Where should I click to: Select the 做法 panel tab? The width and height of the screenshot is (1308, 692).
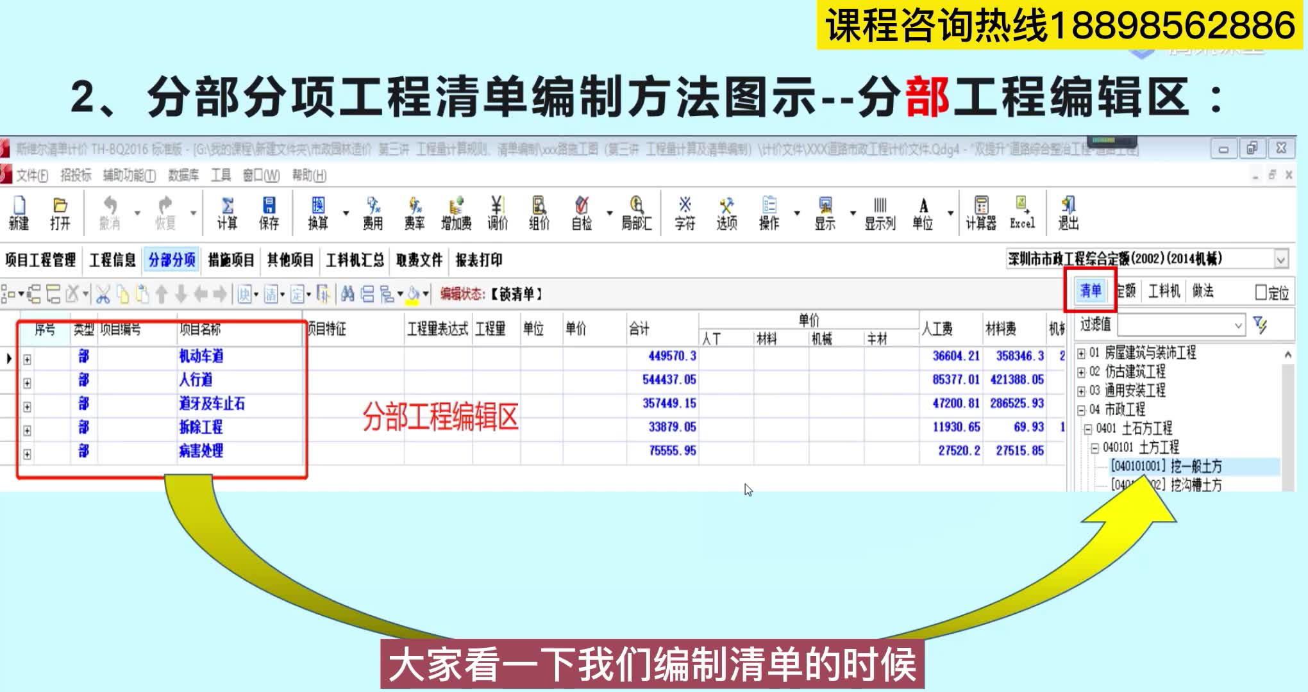pos(1203,291)
